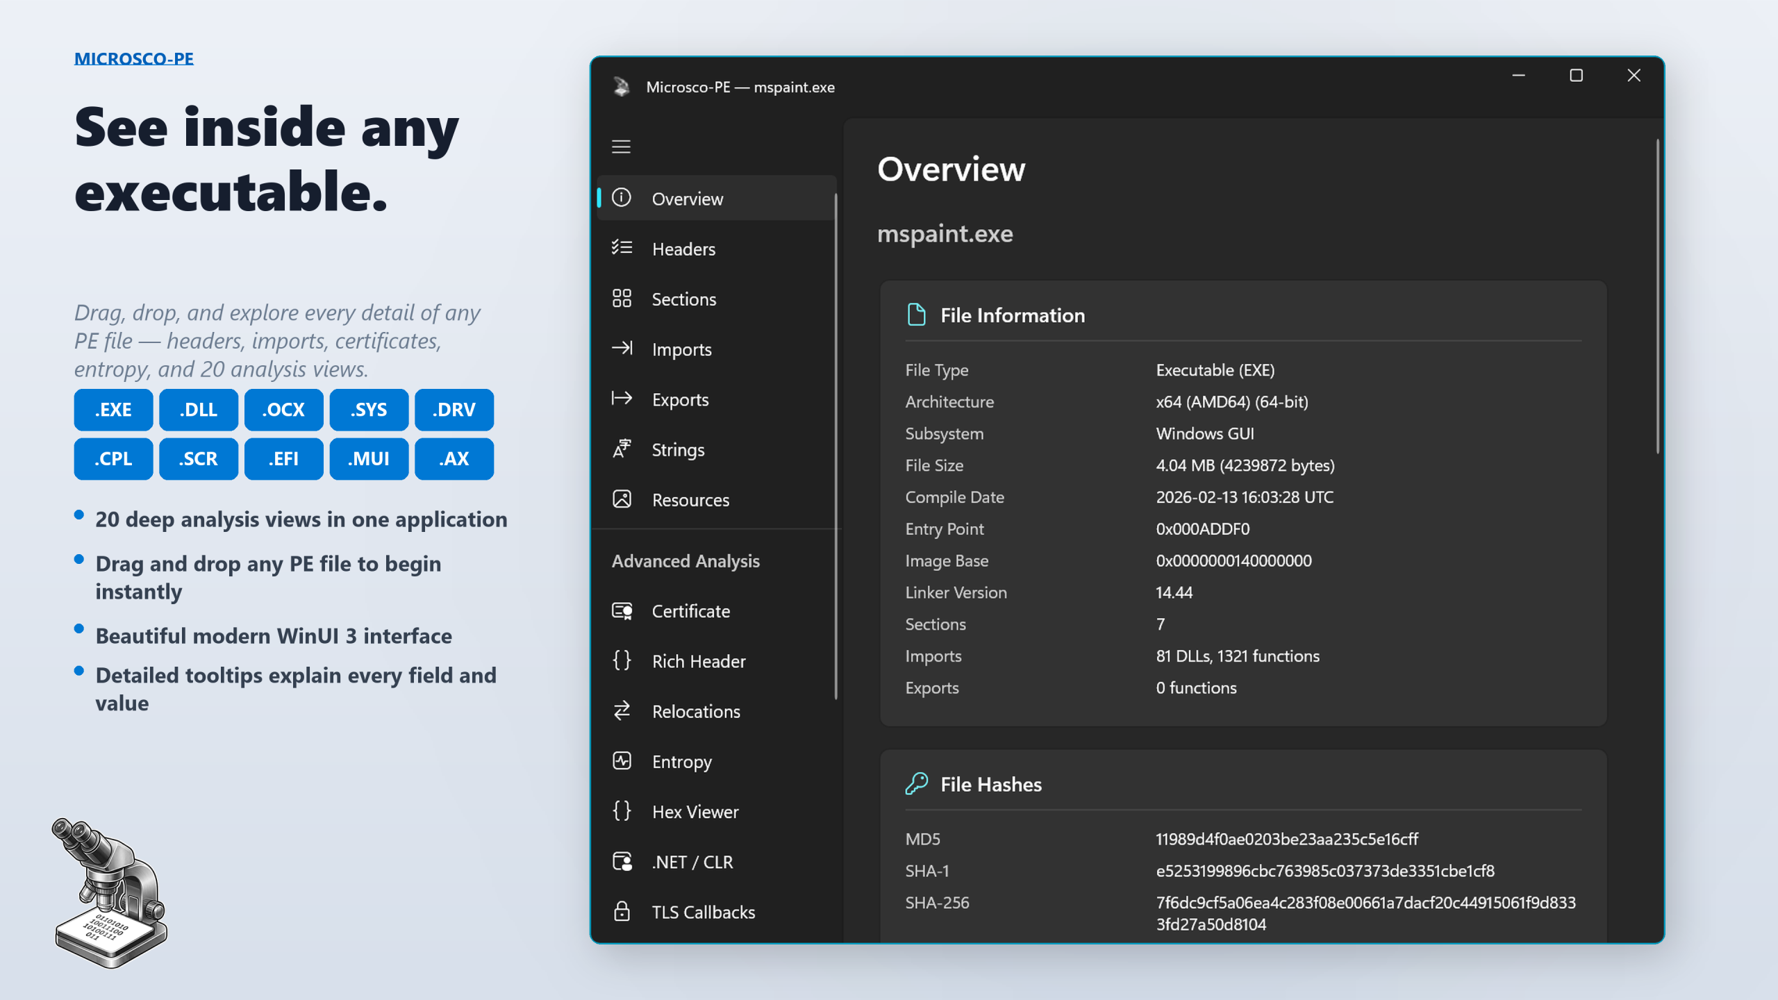Select Overview in the sidebar

click(x=688, y=199)
